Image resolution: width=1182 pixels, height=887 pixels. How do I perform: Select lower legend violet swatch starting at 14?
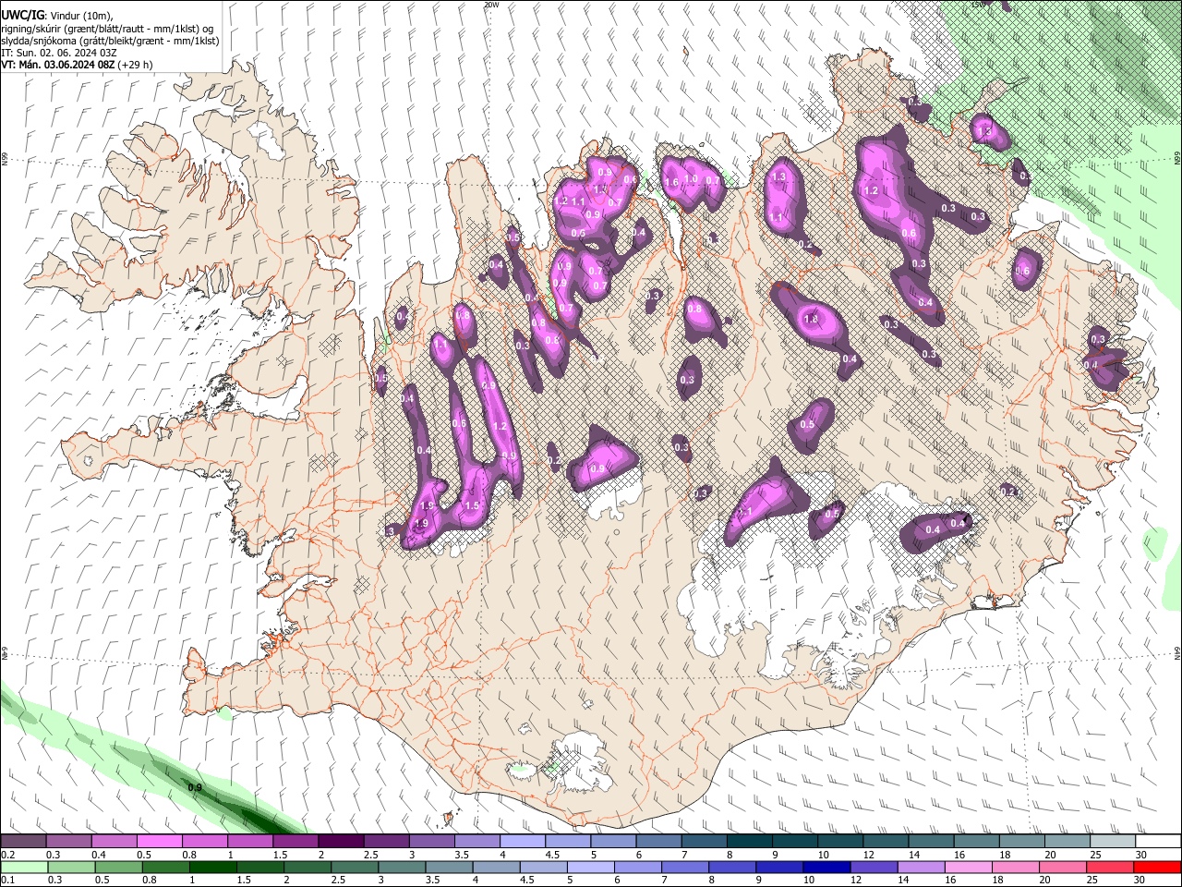pos(921,867)
